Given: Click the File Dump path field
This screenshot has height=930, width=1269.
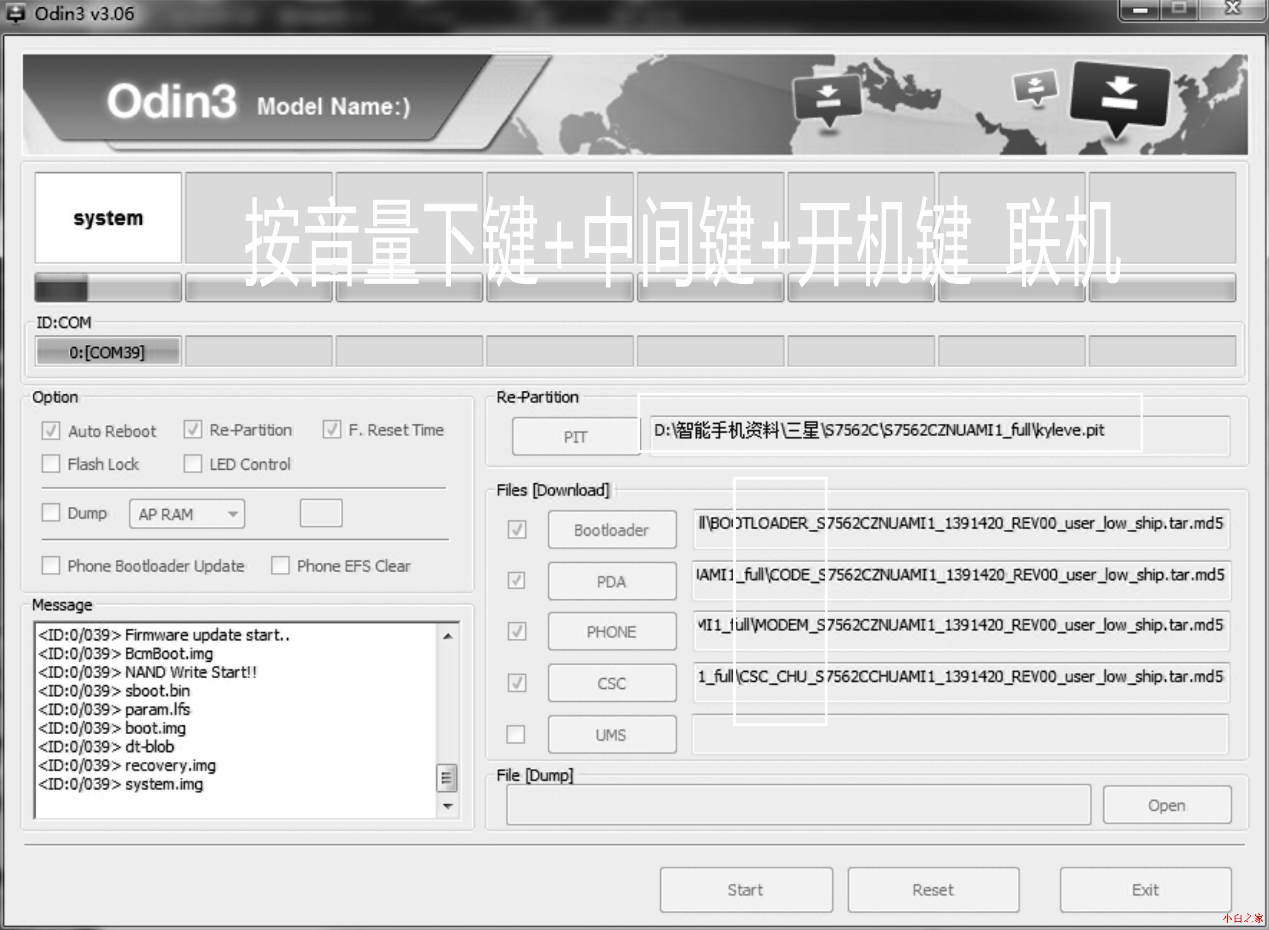Looking at the screenshot, I should pos(798,805).
